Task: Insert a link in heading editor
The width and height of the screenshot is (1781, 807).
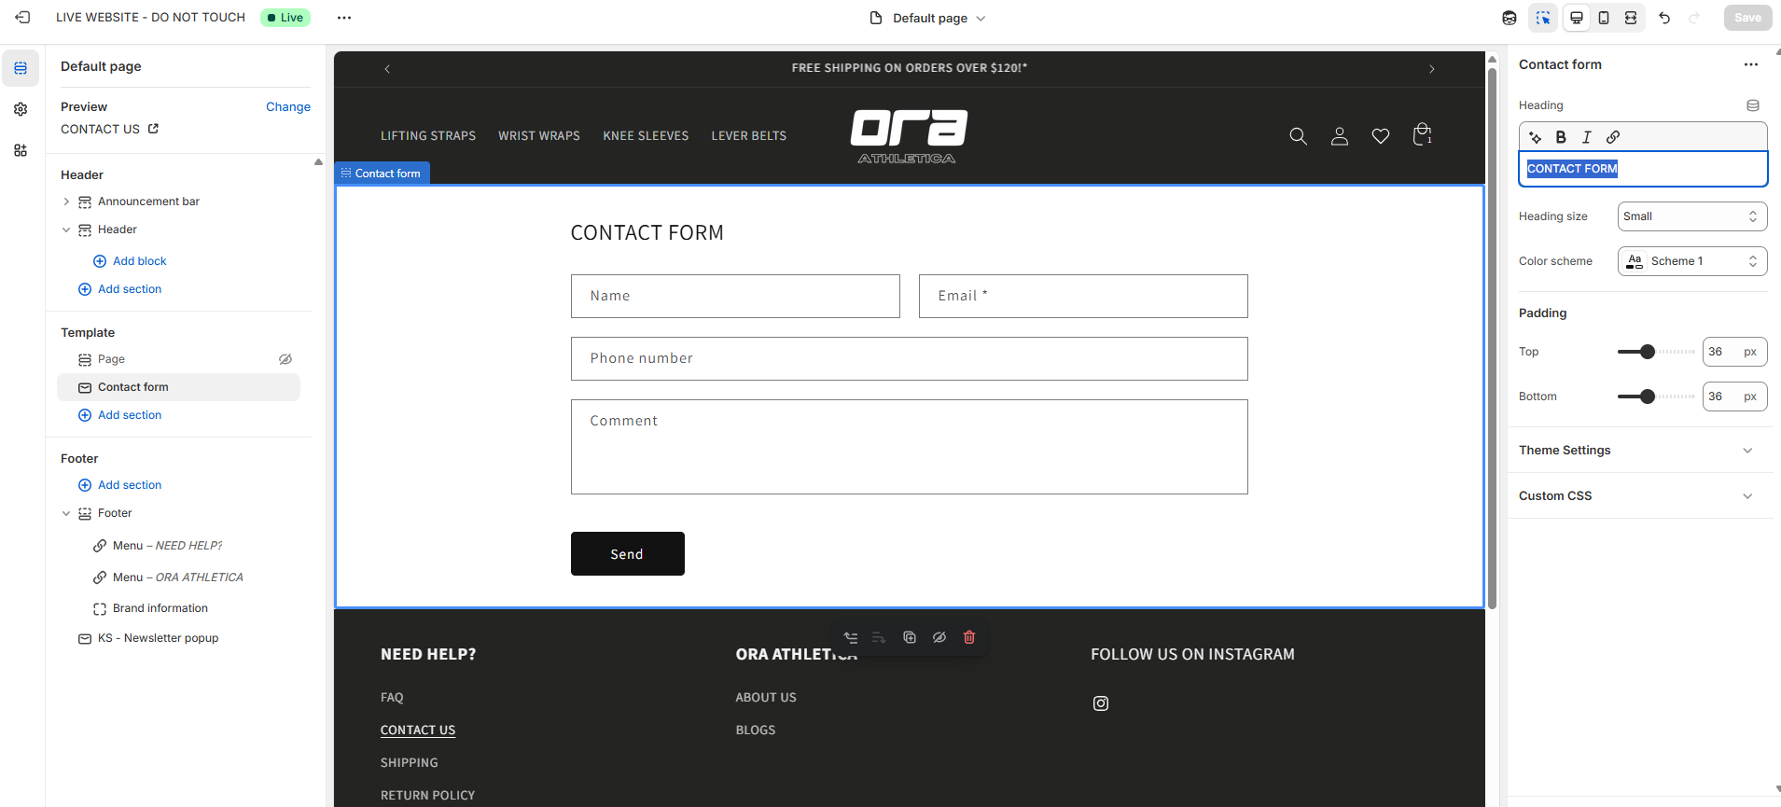Action: click(x=1613, y=137)
